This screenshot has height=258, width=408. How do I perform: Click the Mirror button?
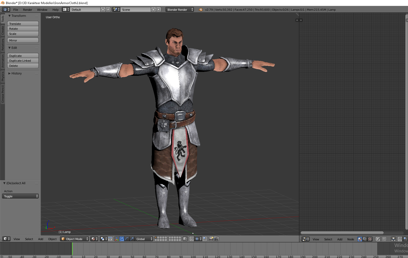pos(23,40)
